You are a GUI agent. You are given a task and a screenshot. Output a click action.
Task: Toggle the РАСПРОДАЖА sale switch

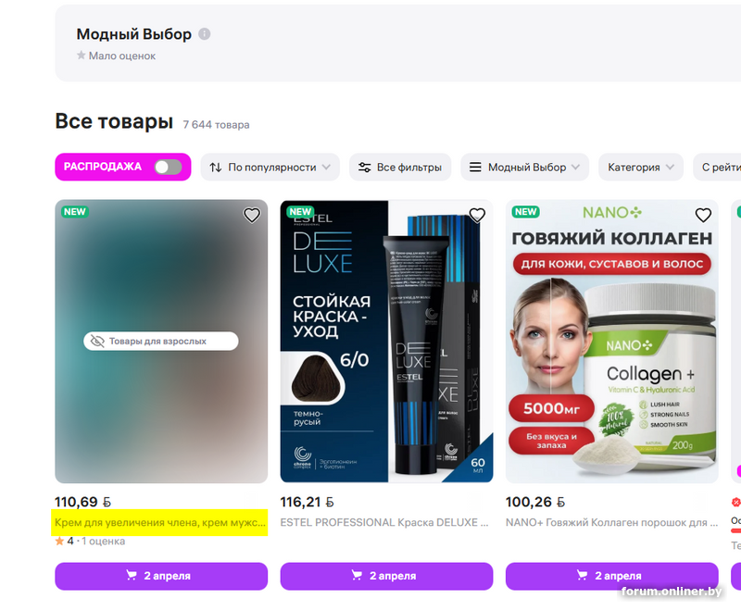pyautogui.click(x=169, y=167)
